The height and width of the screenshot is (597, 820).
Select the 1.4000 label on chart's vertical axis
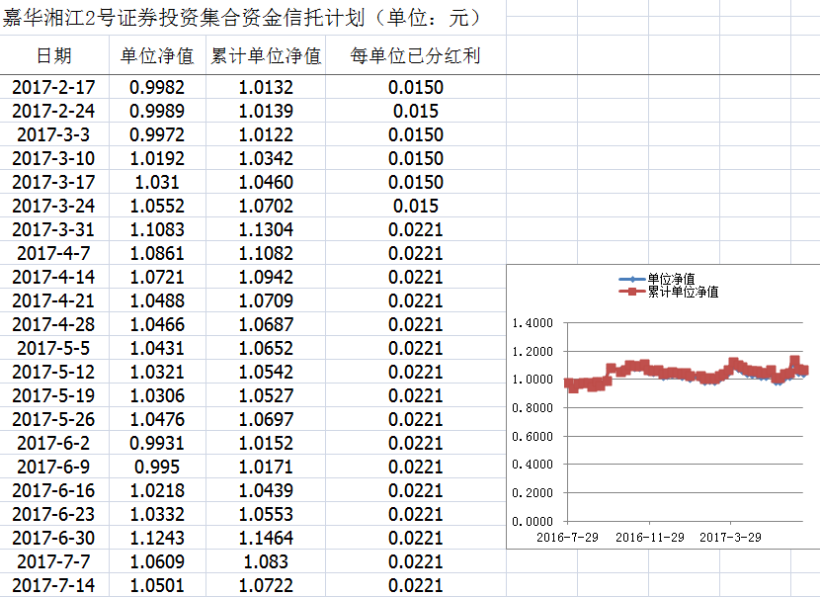point(531,323)
